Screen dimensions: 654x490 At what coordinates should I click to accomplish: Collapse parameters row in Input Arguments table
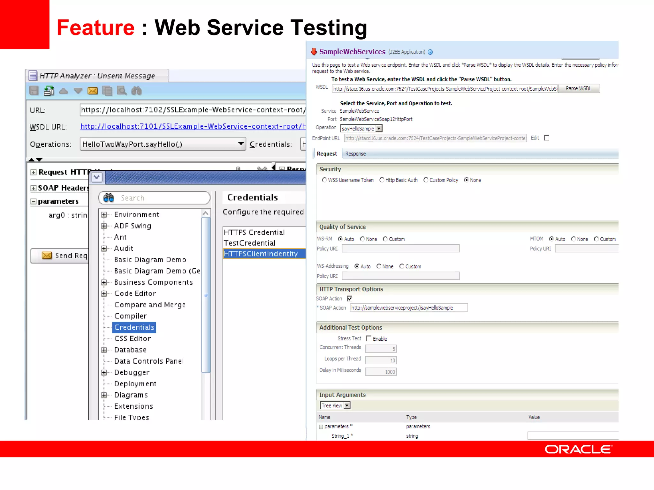click(x=321, y=427)
